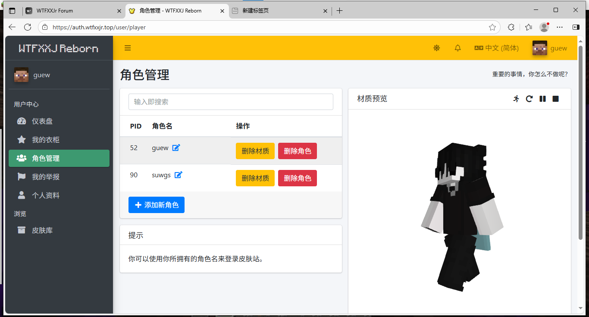The image size is (589, 317).
Task: Refresh the page
Action: tap(28, 27)
